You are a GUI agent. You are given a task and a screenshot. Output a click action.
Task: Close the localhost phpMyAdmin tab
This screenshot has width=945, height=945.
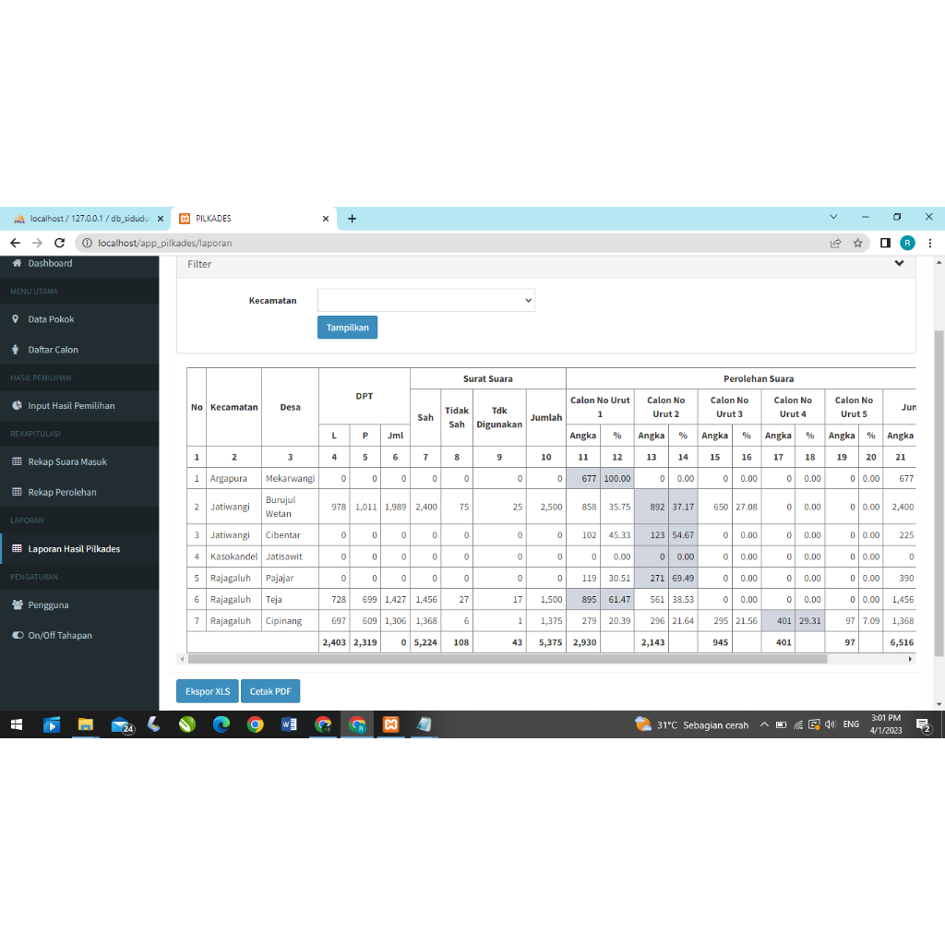click(161, 219)
